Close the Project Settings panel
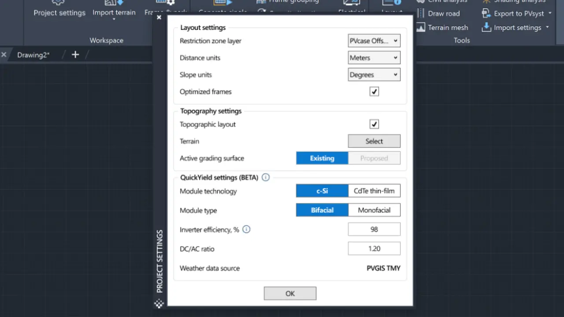 pyautogui.click(x=159, y=18)
